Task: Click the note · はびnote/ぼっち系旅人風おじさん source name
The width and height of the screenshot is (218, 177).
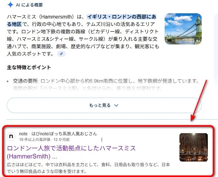Action: point(58,134)
